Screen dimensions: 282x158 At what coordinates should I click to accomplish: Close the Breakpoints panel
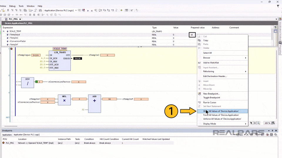tap(276, 130)
